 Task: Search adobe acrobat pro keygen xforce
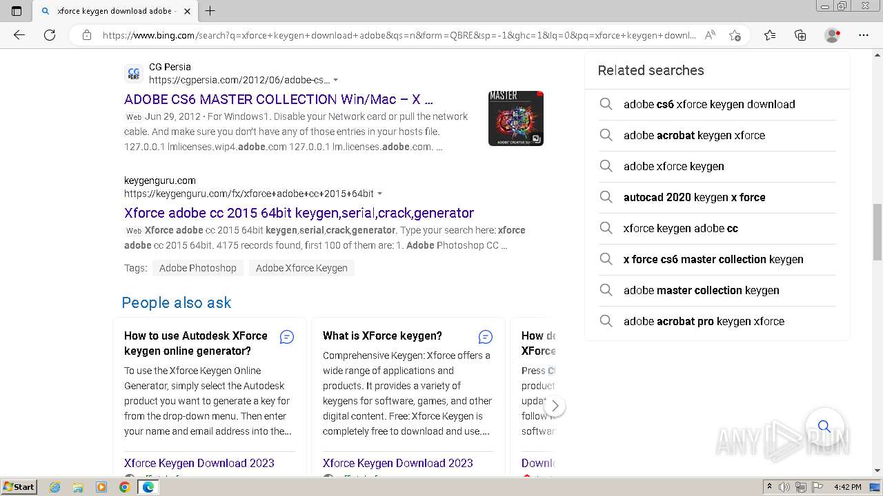point(717,321)
